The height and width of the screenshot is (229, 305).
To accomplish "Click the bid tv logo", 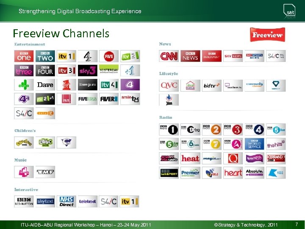I will coord(212,86).
